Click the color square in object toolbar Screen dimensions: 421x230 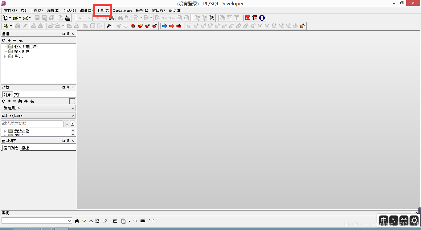(x=72, y=101)
